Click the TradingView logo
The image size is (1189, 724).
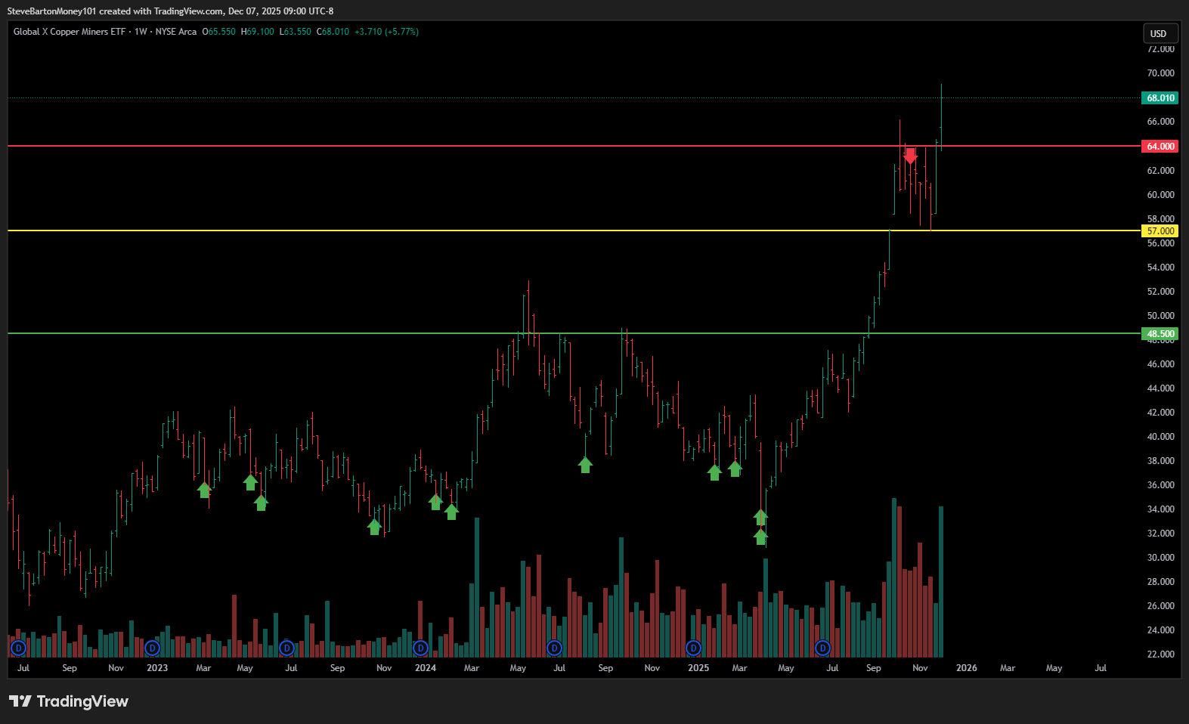(x=69, y=701)
